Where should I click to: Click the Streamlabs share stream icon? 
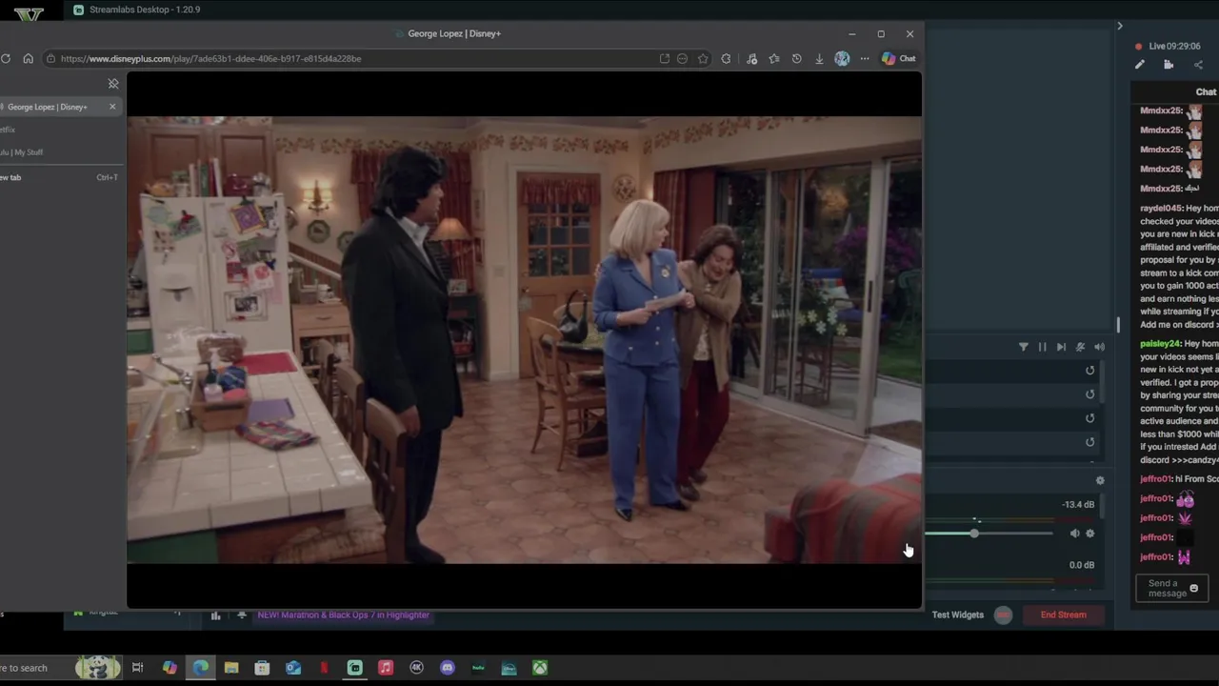coord(1198,65)
